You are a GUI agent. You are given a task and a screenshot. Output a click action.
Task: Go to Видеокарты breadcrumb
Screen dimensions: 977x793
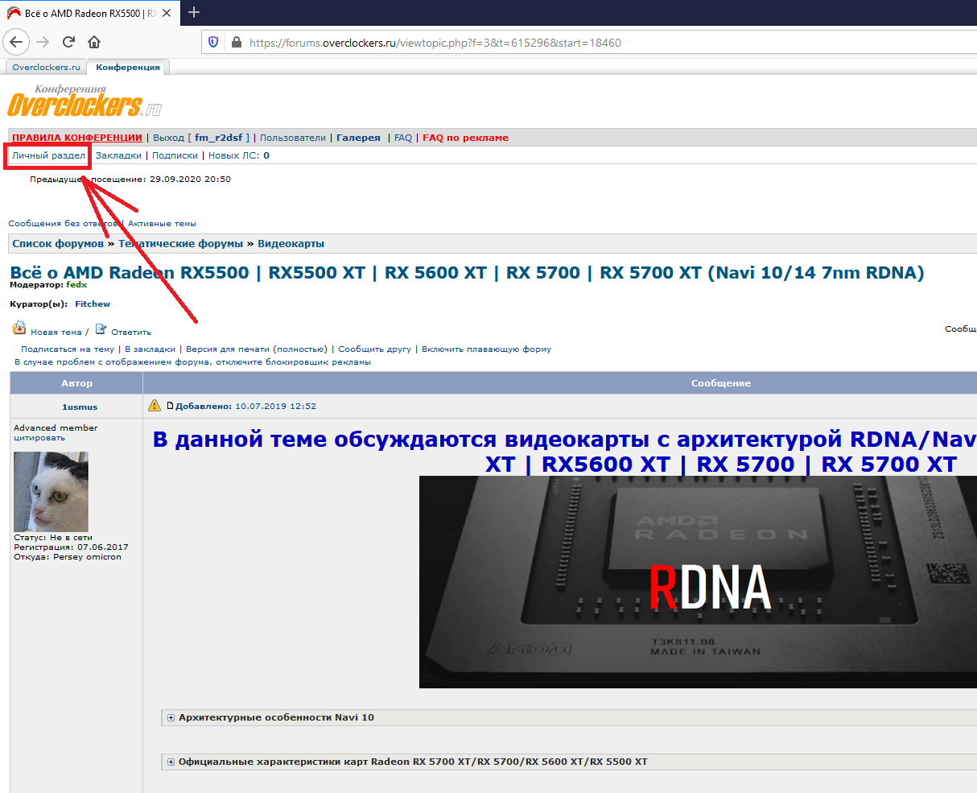[291, 243]
